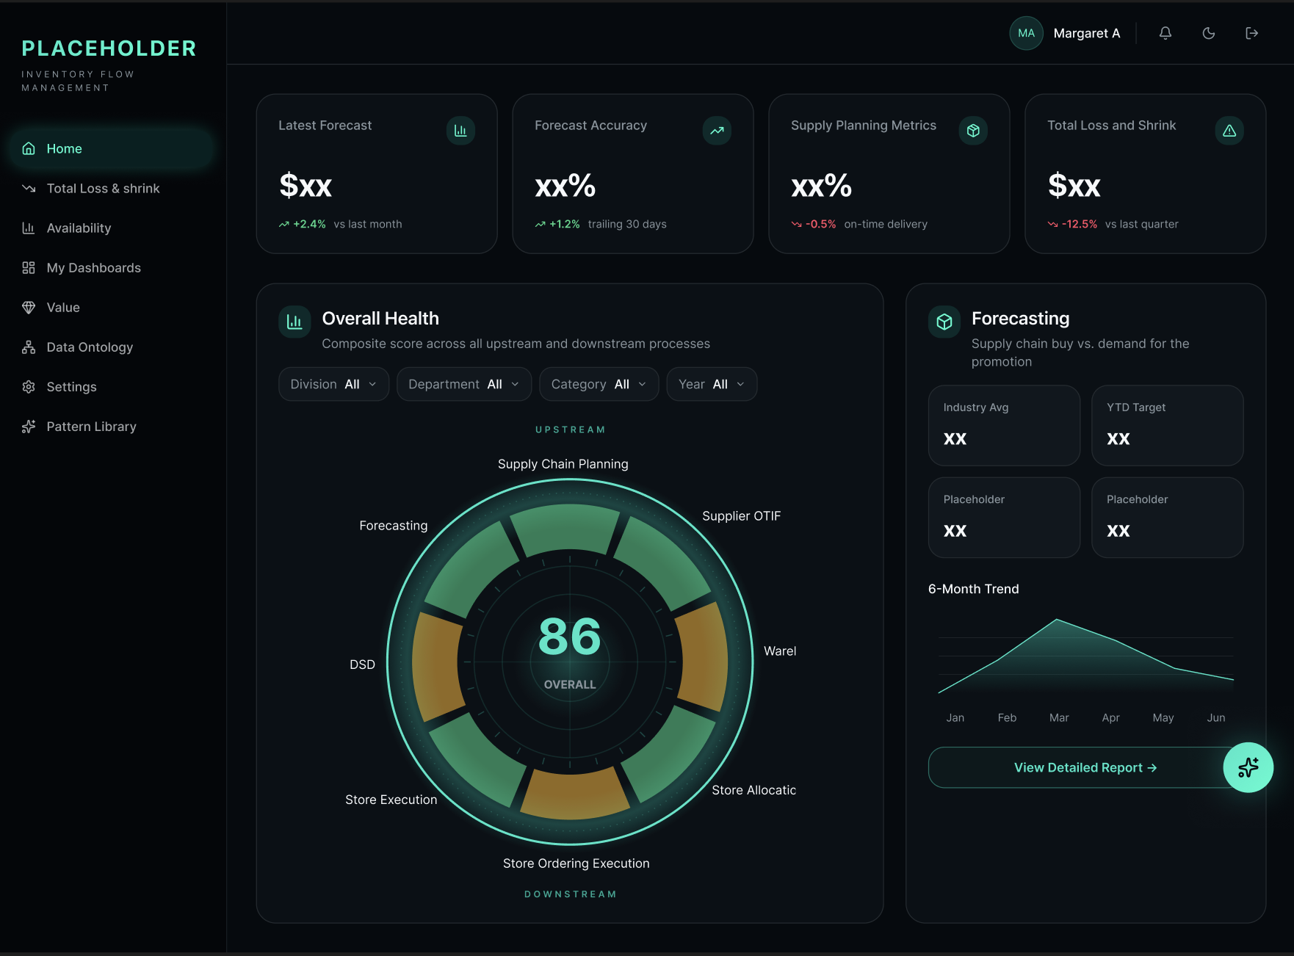This screenshot has width=1294, height=956.
Task: Select Store Ordering Execution amber segment
Action: point(574,794)
